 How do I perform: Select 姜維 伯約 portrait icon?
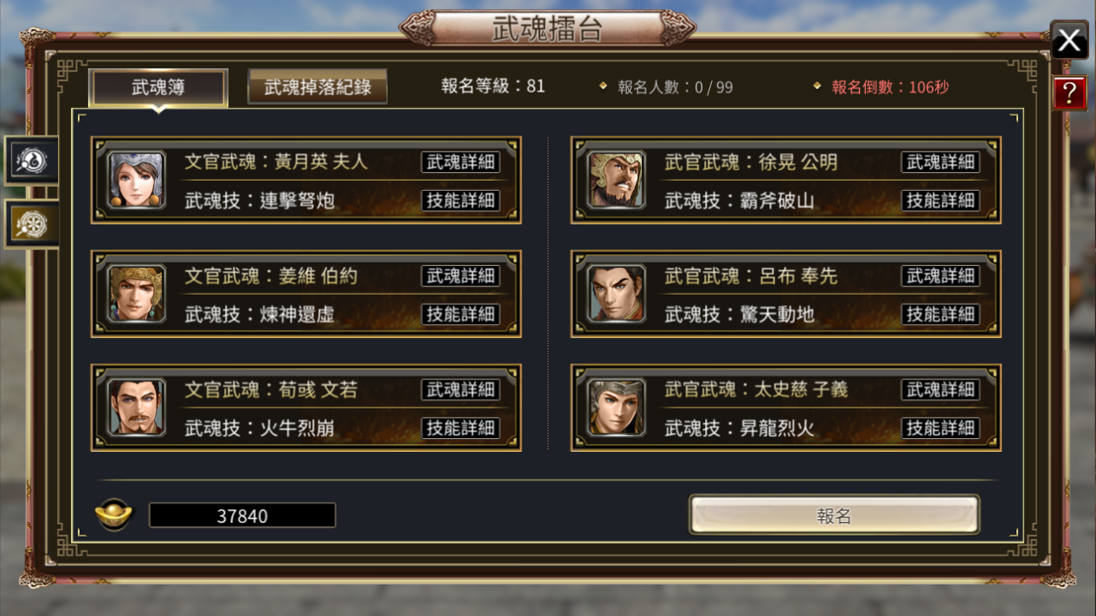[137, 294]
